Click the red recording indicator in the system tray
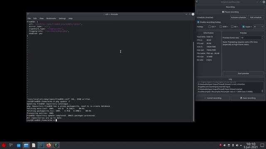This screenshot has height=149, width=266. pyautogui.click(x=221, y=145)
